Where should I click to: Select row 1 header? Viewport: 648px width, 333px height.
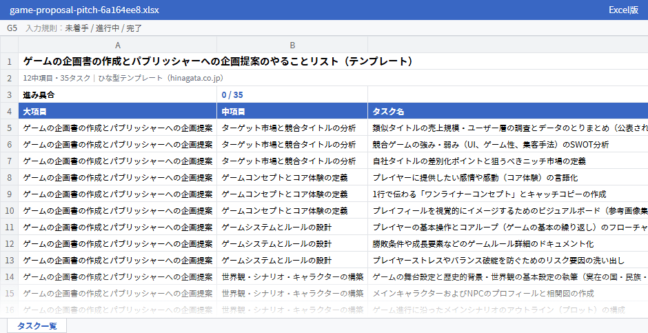click(9, 61)
